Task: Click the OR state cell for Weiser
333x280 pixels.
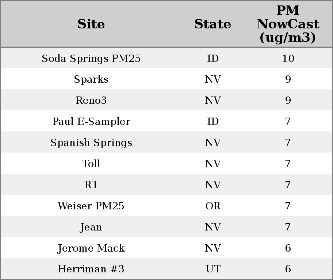Action: [x=213, y=206]
